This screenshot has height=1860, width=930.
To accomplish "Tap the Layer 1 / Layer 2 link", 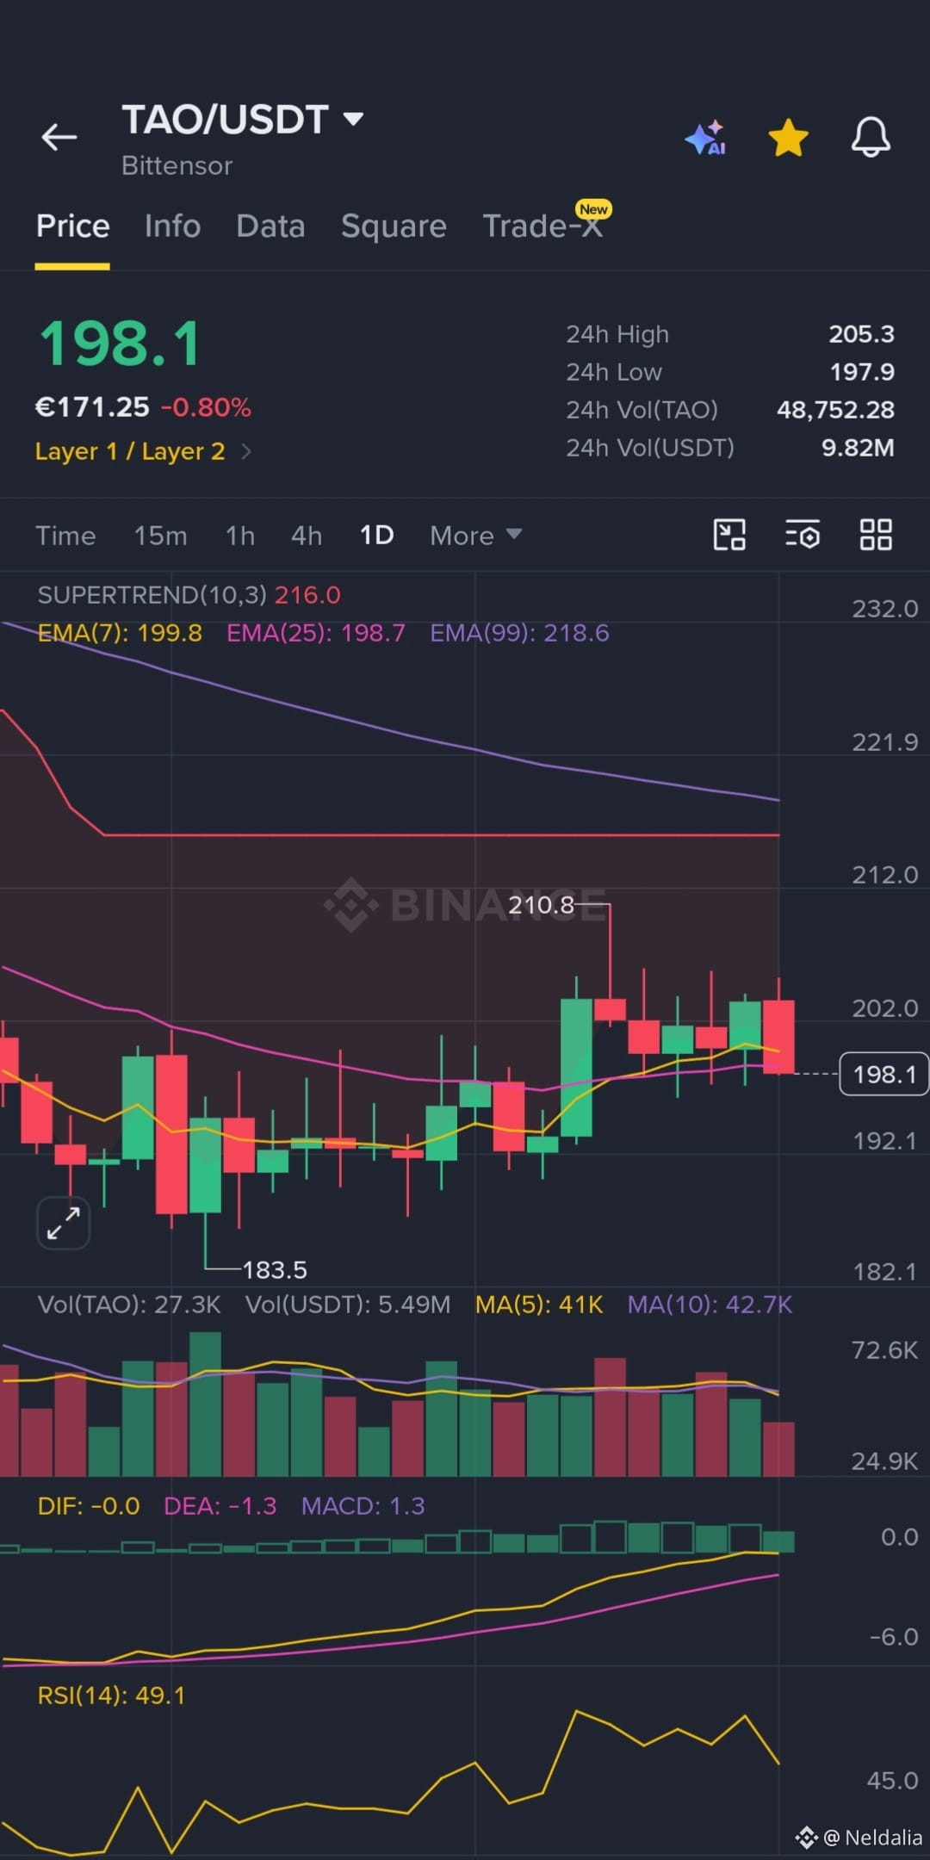I will point(130,451).
